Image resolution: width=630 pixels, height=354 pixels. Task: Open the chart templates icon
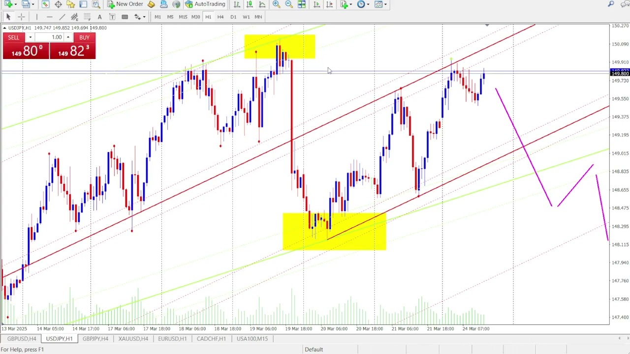click(378, 4)
